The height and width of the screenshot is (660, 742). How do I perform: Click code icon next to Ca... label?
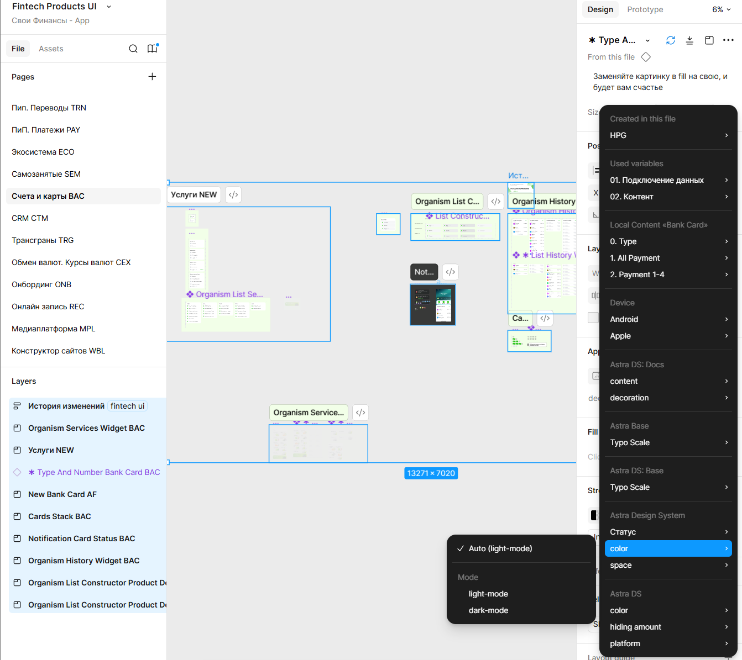point(545,318)
